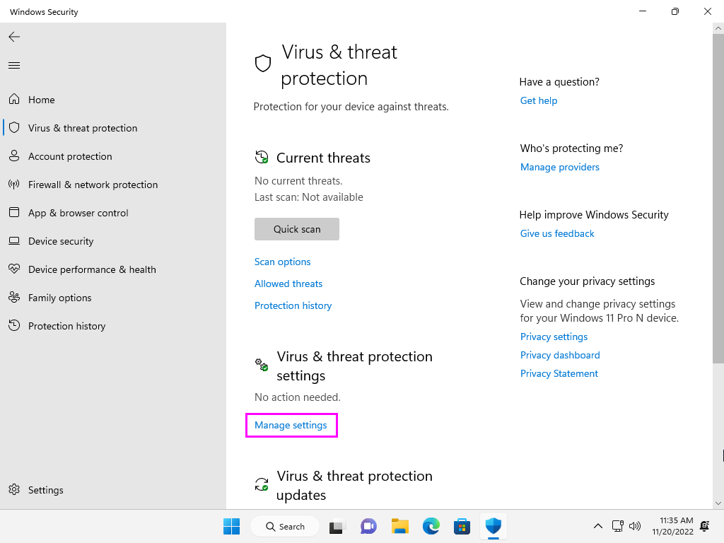The height and width of the screenshot is (543, 724).
Task: Click the Device security laptop icon
Action: (14, 240)
